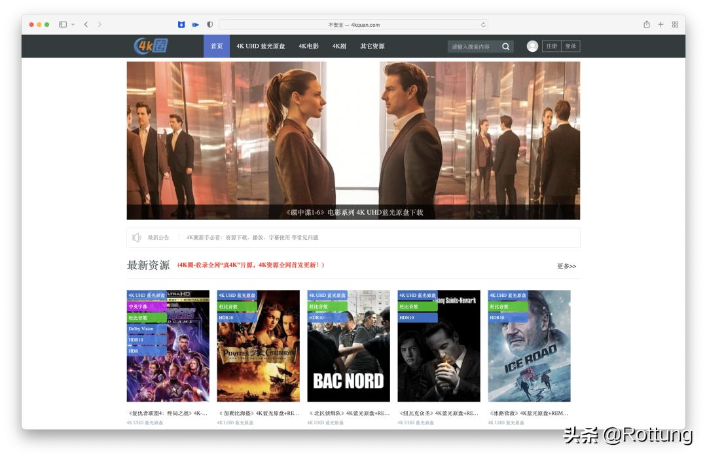Open the 《复仇者联盟4：终局之战》 title link
Screen dimensions: 707x458
coord(168,413)
